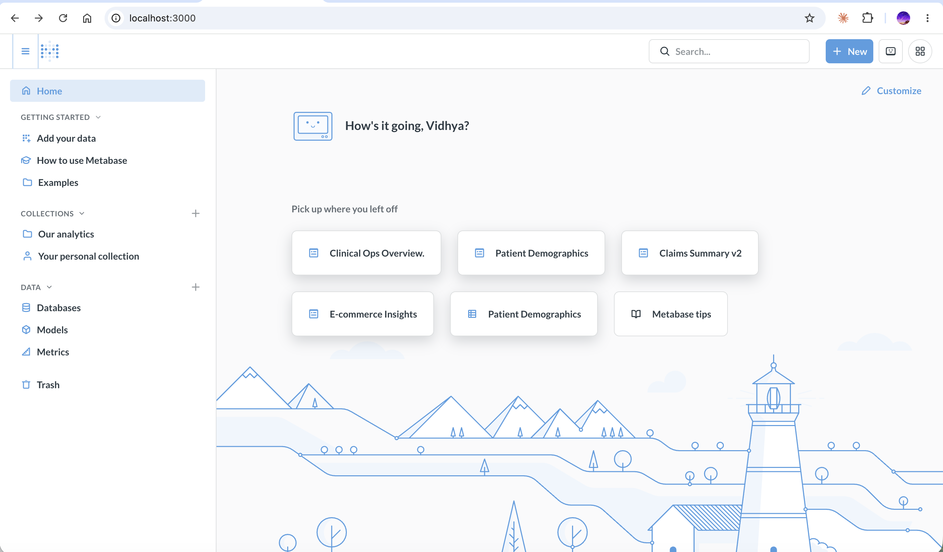943x552 pixels.
Task: Open Our analytics collection
Action: (x=107, y=234)
